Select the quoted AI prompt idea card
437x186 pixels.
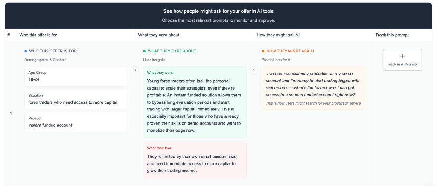click(313, 87)
